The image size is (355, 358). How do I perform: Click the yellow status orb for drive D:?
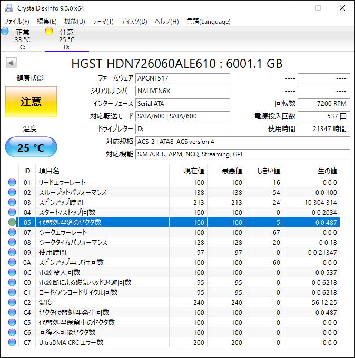[49, 31]
